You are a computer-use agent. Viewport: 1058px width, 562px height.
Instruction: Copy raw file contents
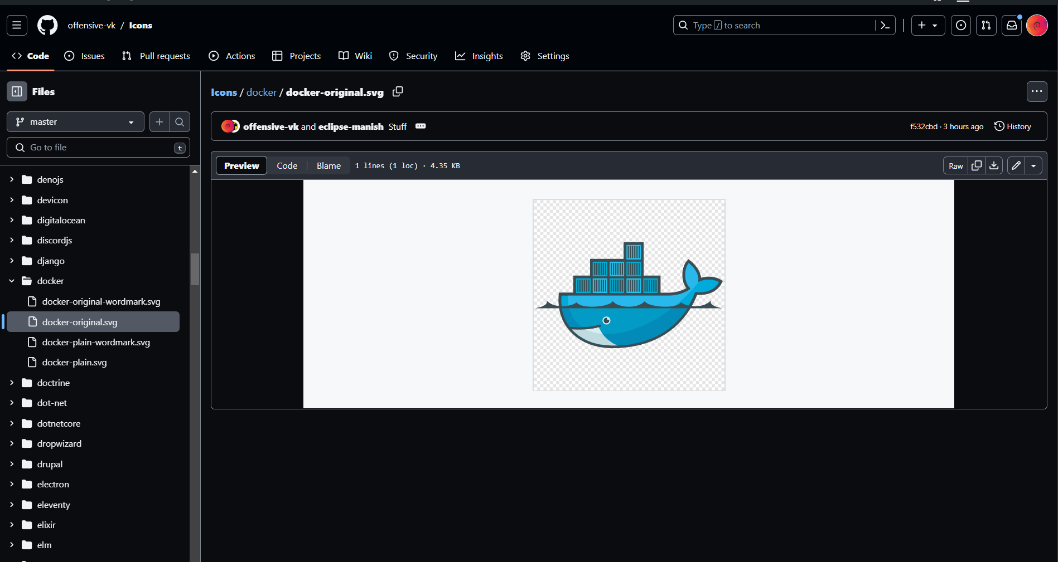pos(977,166)
